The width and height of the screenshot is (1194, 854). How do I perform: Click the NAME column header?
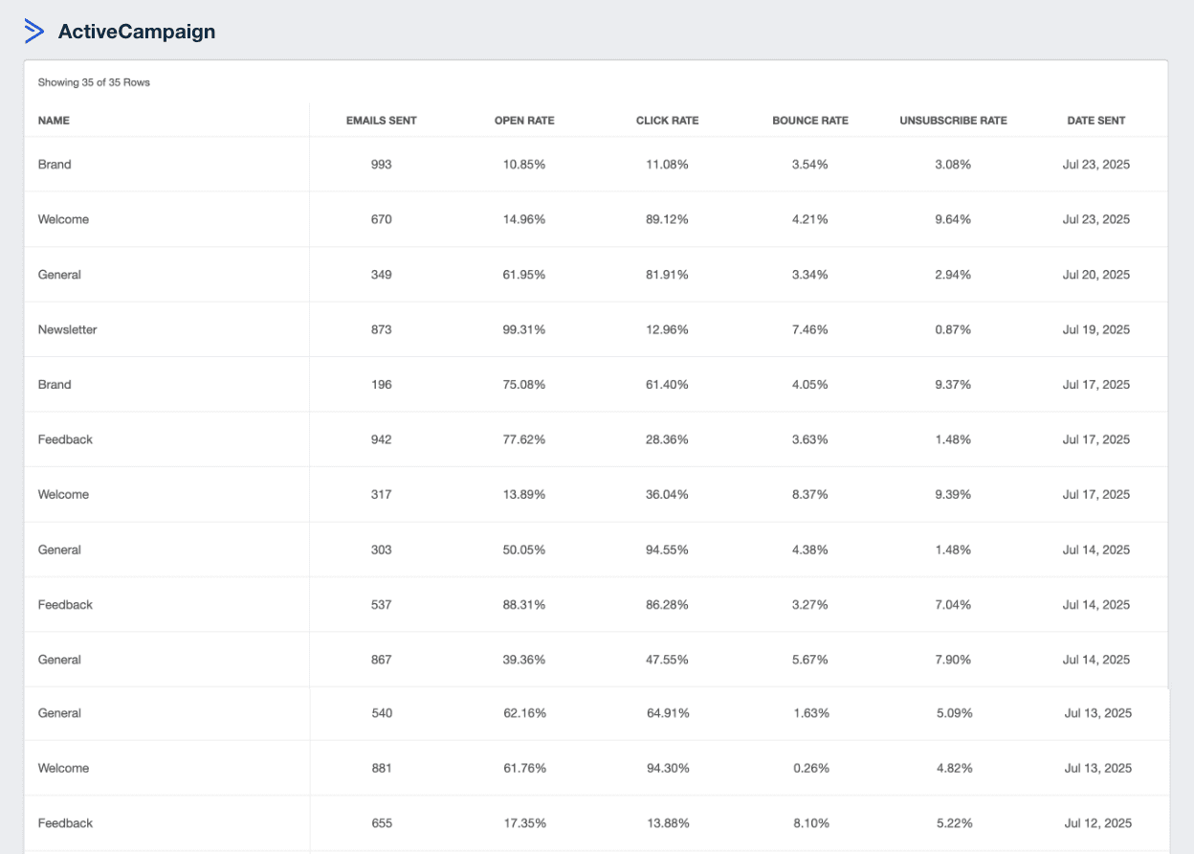[x=54, y=120]
